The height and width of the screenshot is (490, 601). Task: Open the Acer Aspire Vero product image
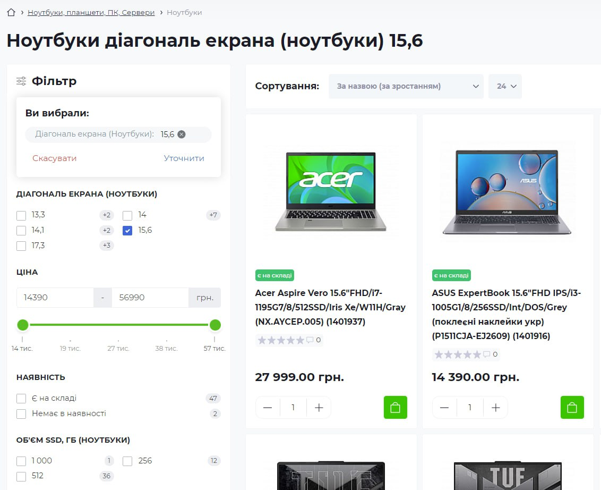331,192
